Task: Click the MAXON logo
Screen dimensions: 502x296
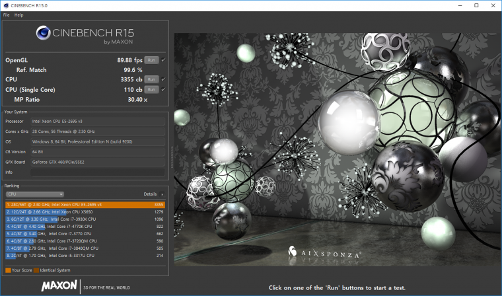Action: 59,285
